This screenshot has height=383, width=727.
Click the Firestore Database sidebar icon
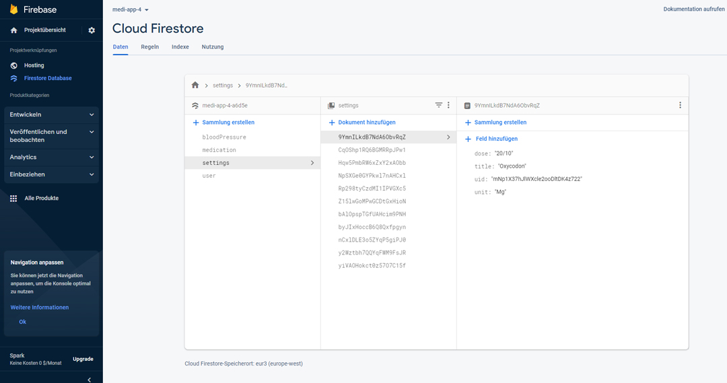tap(14, 78)
